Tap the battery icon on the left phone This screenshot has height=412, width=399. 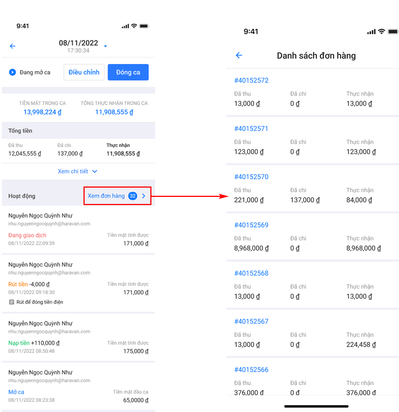point(144,26)
